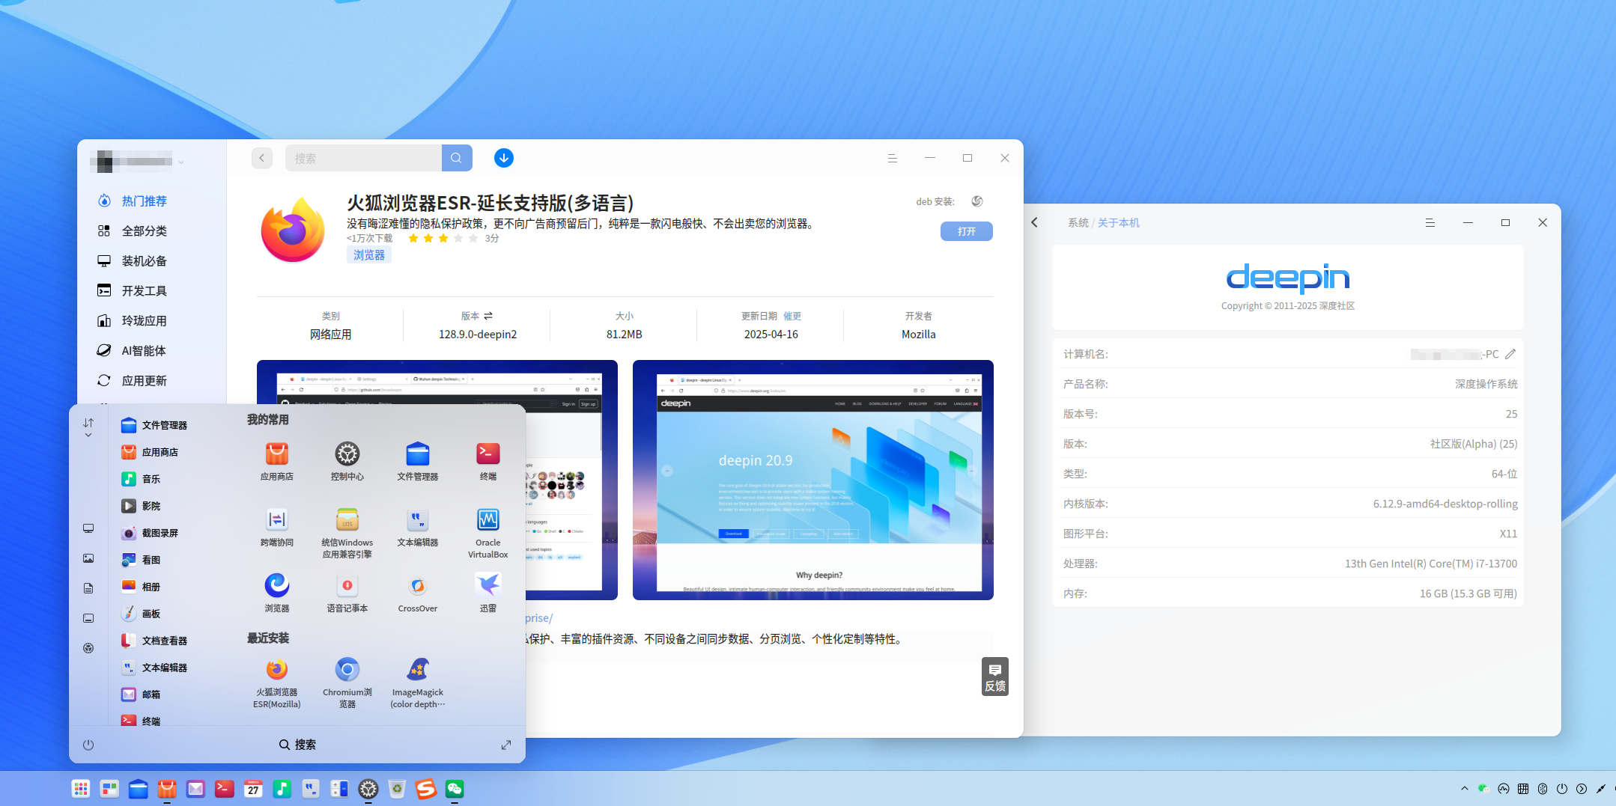This screenshot has height=806, width=1616.
Task: Expand the system tray hidden icons arrow
Action: (x=1464, y=789)
